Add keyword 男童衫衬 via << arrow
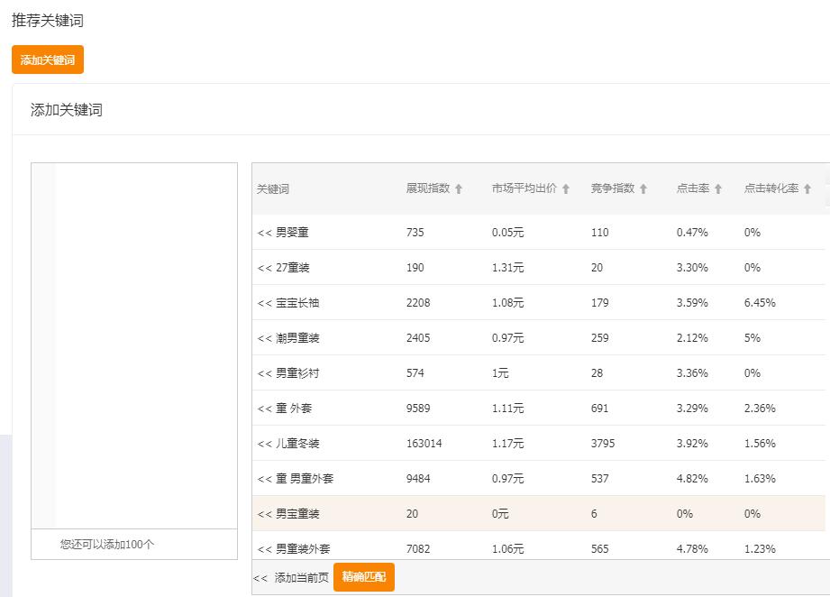The width and height of the screenshot is (830, 597). click(264, 373)
